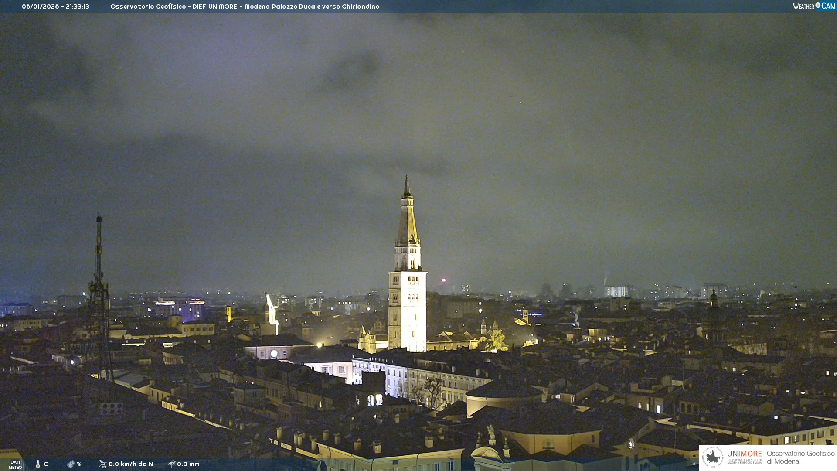837x471 pixels.
Task: Click the temperature unit letter C
Action: click(46, 464)
